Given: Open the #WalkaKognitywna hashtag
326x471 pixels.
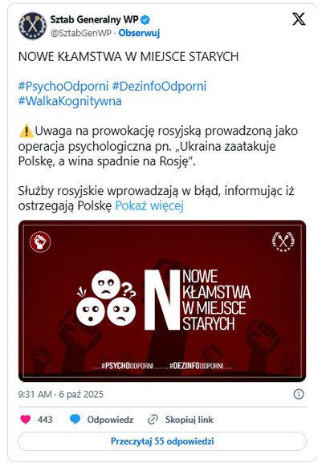Looking at the screenshot, I should tap(70, 101).
